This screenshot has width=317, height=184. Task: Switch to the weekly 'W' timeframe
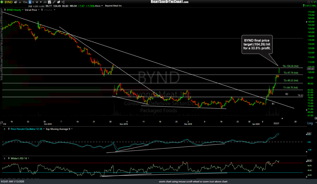click(x=37, y=2)
